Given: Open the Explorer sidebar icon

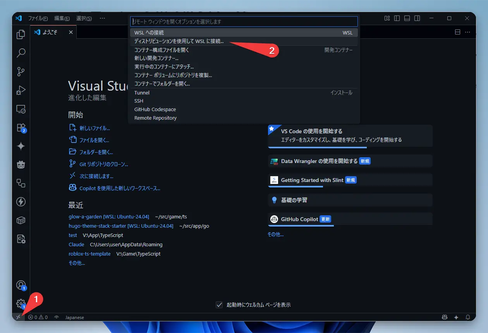Looking at the screenshot, I should 21,34.
